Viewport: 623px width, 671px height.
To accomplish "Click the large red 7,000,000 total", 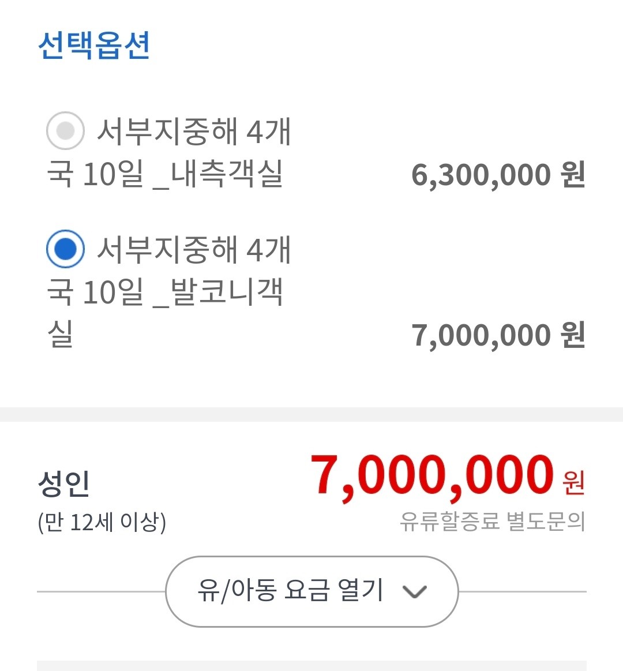I will (432, 476).
